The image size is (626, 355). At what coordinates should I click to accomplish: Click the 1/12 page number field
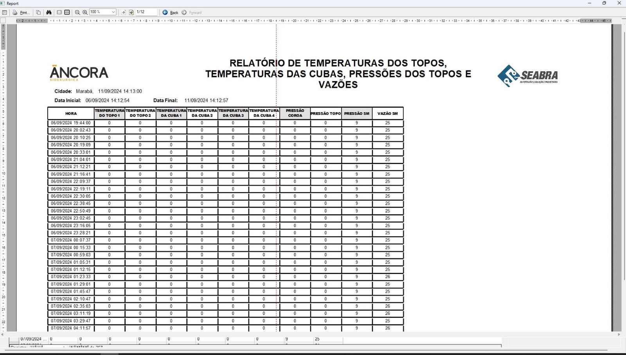click(146, 12)
